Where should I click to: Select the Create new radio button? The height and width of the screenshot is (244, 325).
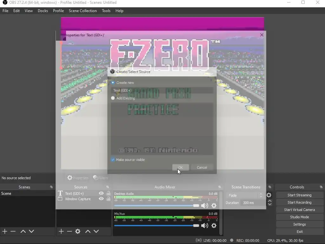pos(113,83)
